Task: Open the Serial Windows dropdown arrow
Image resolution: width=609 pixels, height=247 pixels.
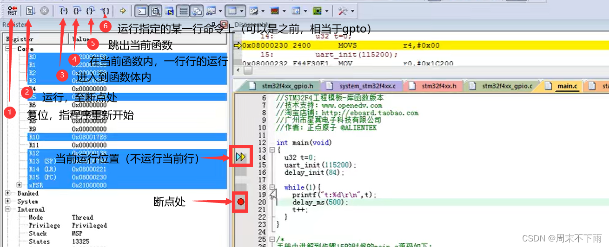Action: tap(263, 11)
